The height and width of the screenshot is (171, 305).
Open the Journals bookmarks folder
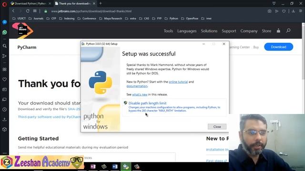[x=36, y=19]
